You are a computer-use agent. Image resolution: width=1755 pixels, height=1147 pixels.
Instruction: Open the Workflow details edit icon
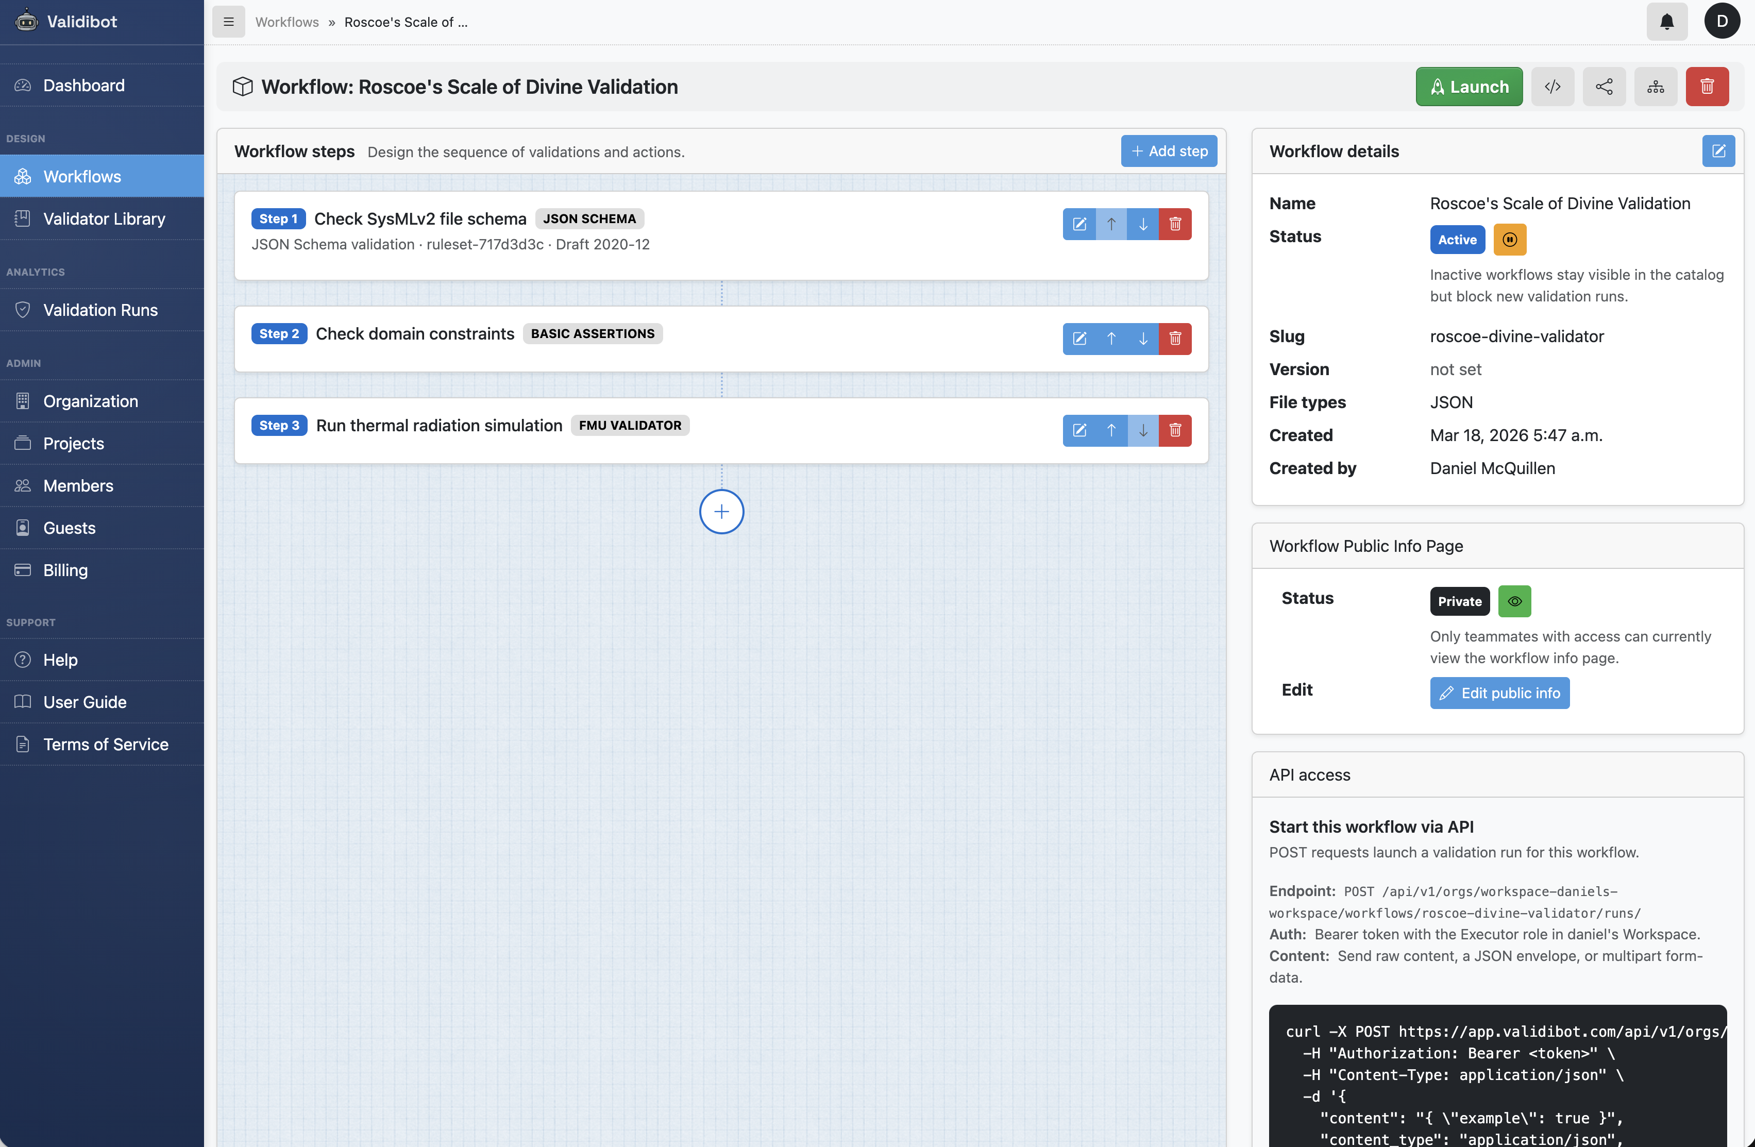(x=1719, y=150)
